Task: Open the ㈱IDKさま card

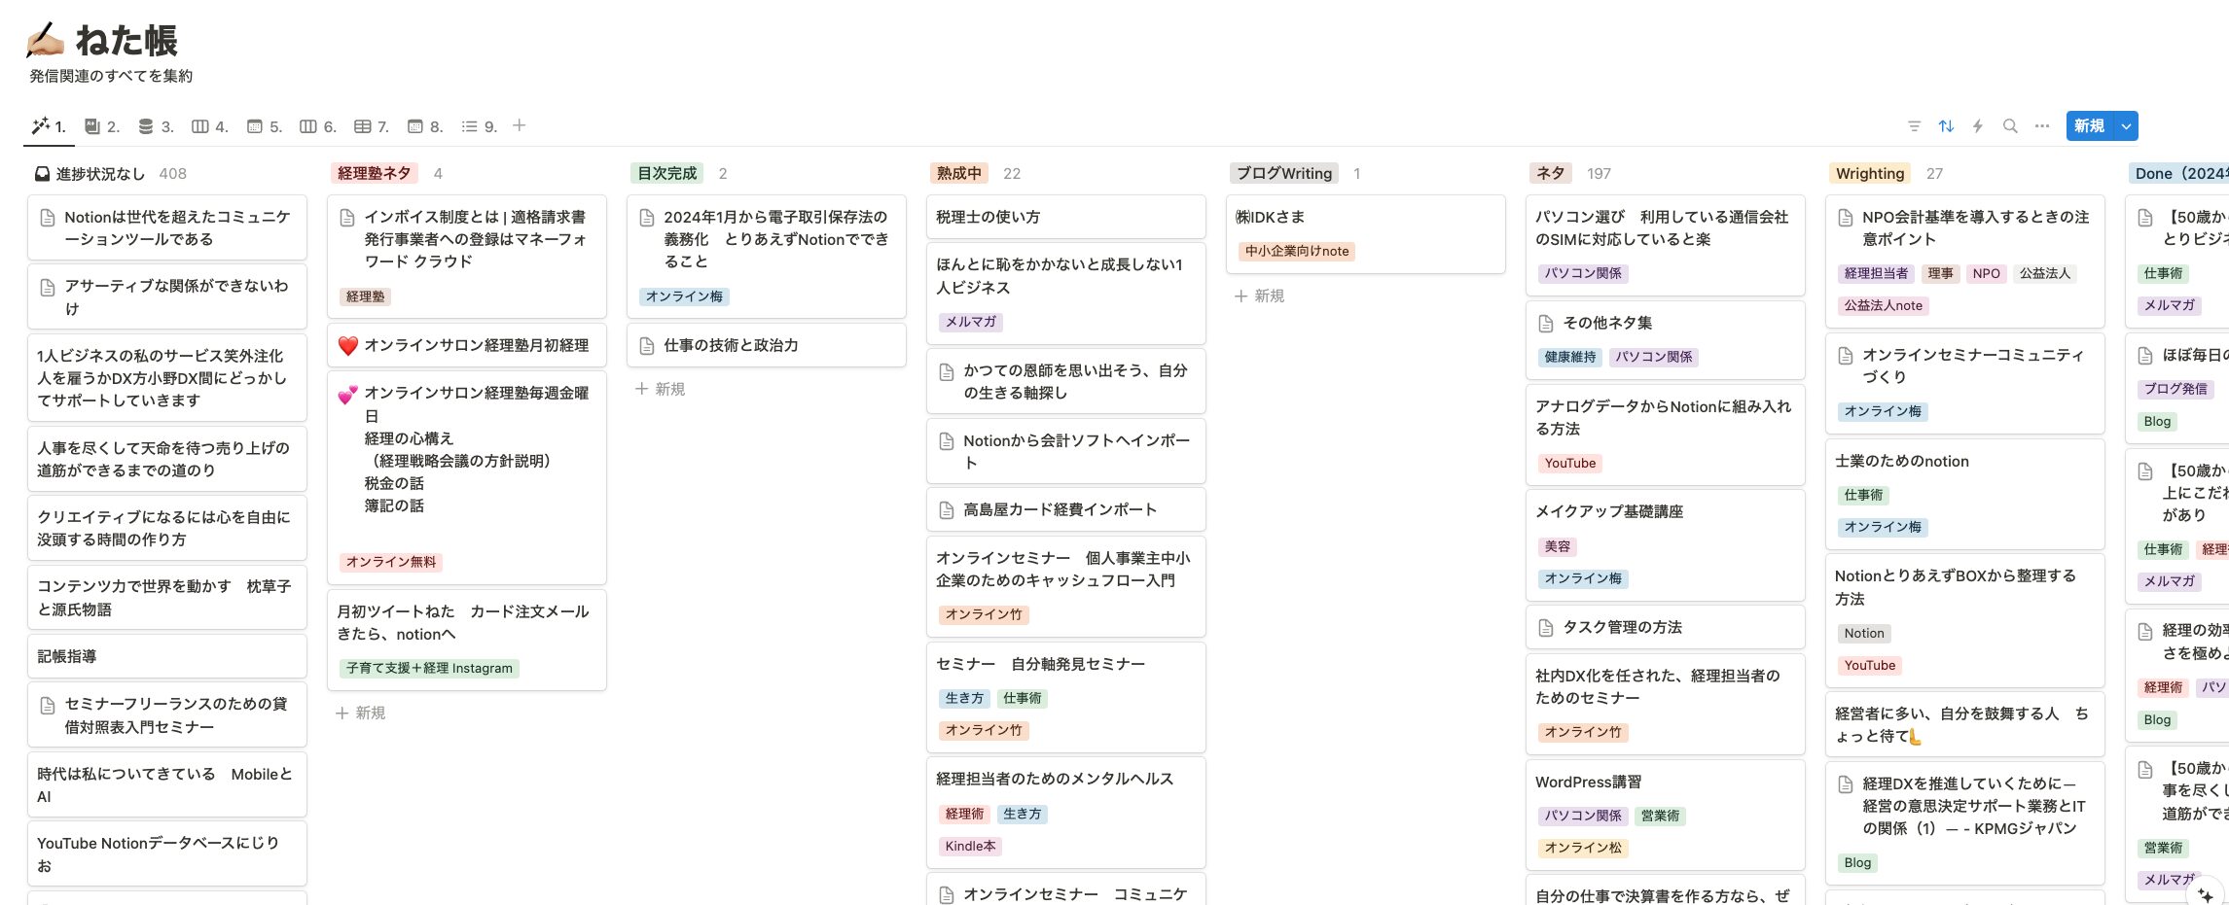Action: 1366,234
